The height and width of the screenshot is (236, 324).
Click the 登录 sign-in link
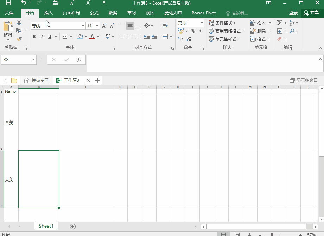293,13
